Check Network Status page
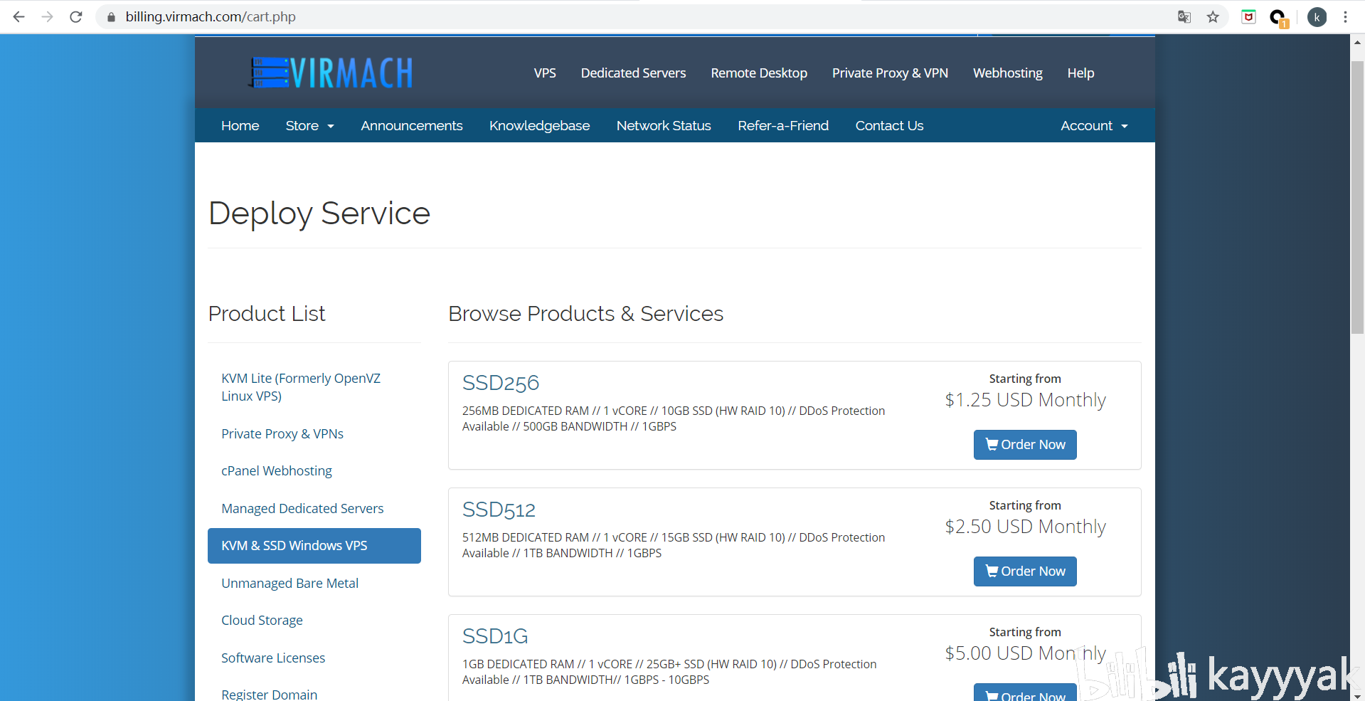This screenshot has height=701, width=1365. coord(664,125)
